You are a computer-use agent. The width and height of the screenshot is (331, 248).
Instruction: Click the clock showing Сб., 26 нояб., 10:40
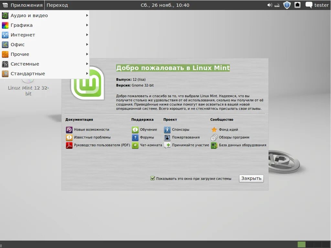click(x=165, y=5)
